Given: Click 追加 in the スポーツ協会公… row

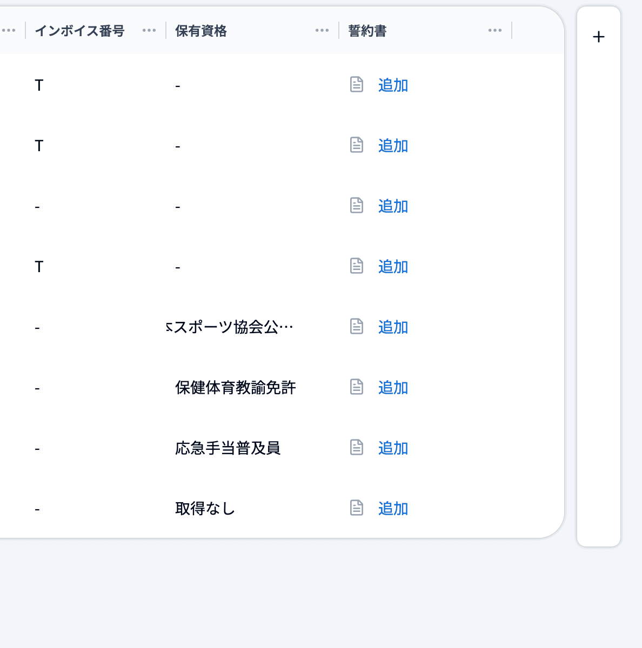Looking at the screenshot, I should (x=393, y=327).
